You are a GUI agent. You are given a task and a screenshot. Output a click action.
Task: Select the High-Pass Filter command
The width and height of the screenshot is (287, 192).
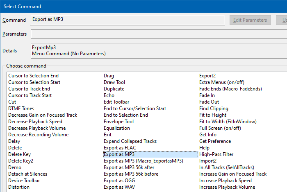click(x=216, y=154)
